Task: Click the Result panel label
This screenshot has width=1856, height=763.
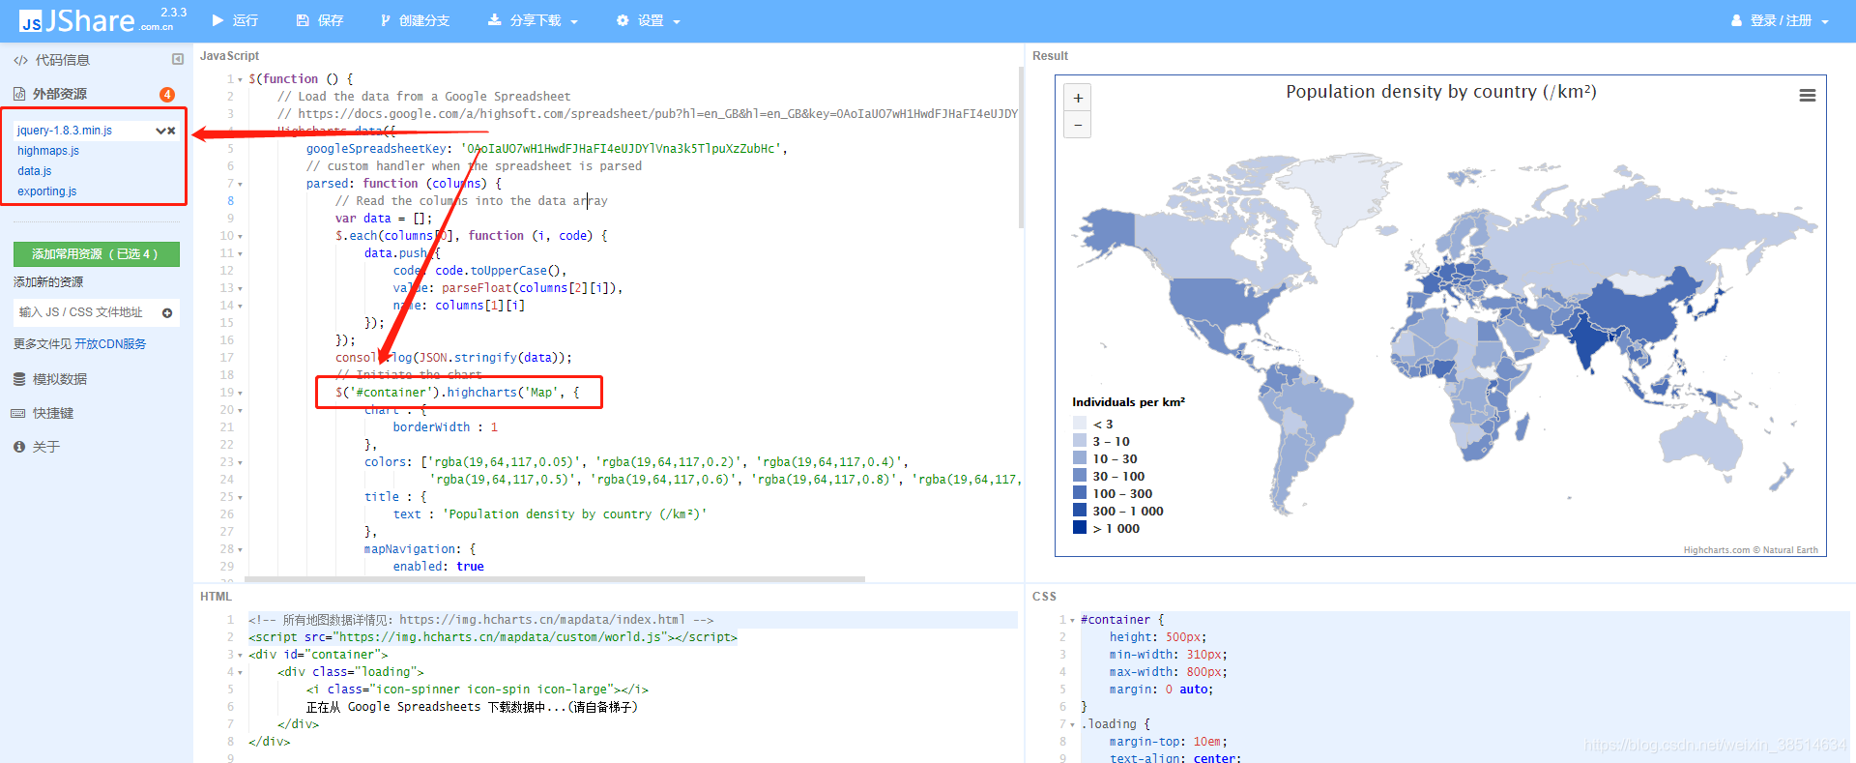Action: (x=1050, y=56)
